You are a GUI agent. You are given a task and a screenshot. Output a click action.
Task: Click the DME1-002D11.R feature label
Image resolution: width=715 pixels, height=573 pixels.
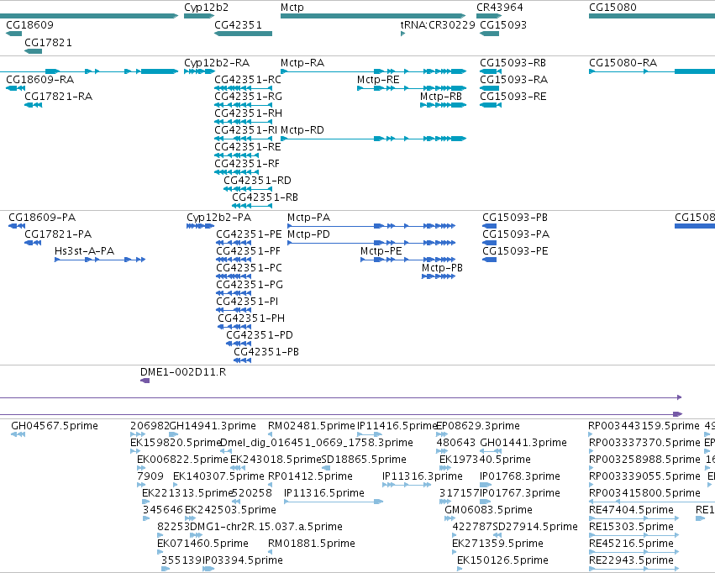tap(183, 372)
